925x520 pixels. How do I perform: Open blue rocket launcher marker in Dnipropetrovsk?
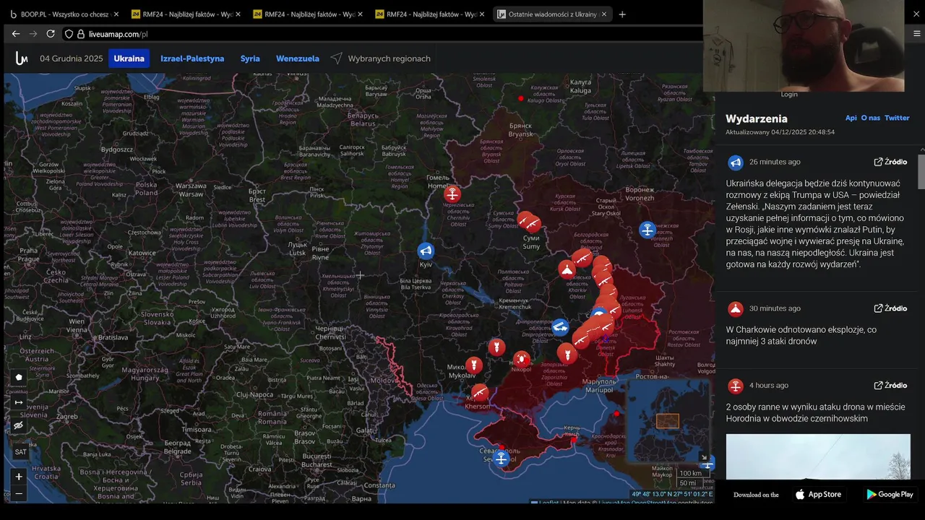(560, 327)
